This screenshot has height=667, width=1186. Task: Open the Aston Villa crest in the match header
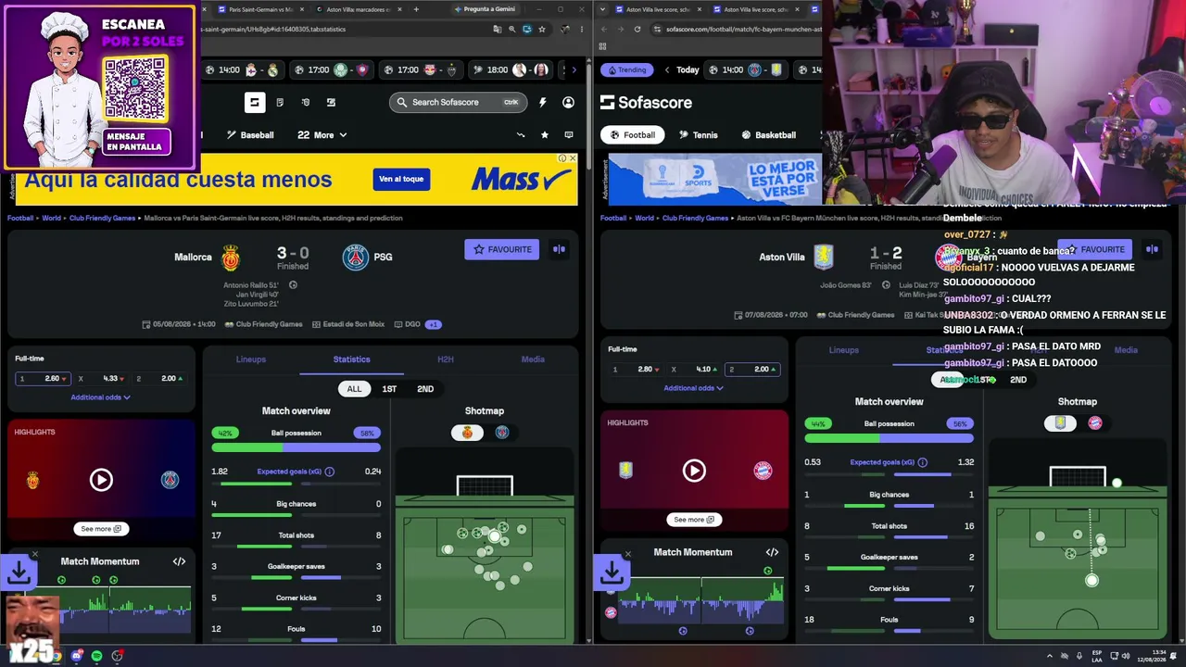click(x=823, y=257)
